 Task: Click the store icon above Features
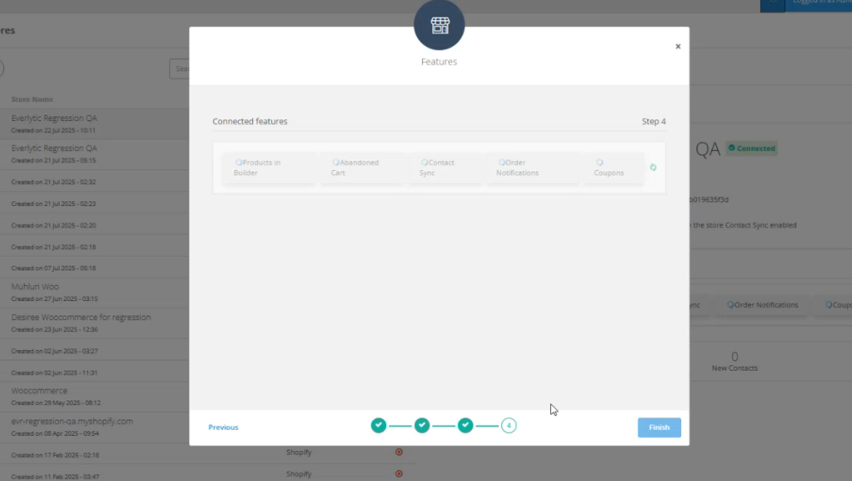pos(439,26)
